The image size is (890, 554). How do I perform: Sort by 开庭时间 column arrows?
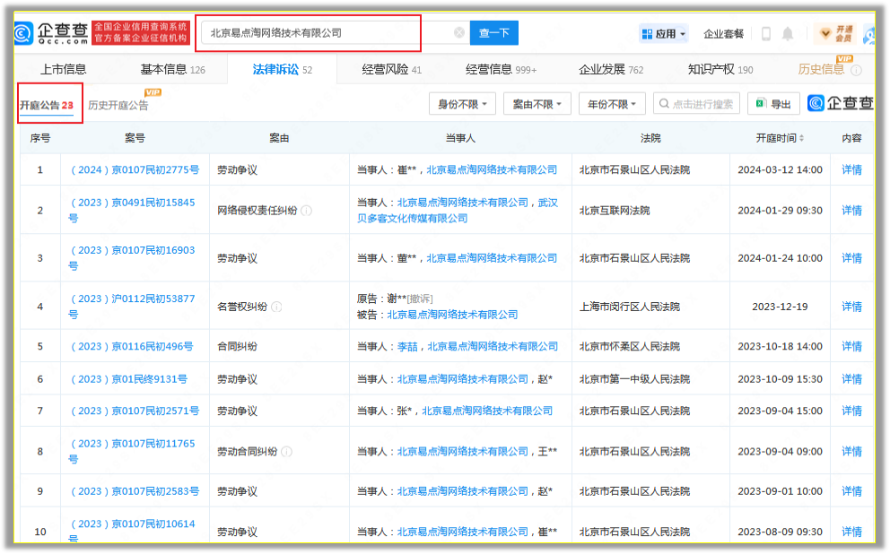[x=801, y=138]
